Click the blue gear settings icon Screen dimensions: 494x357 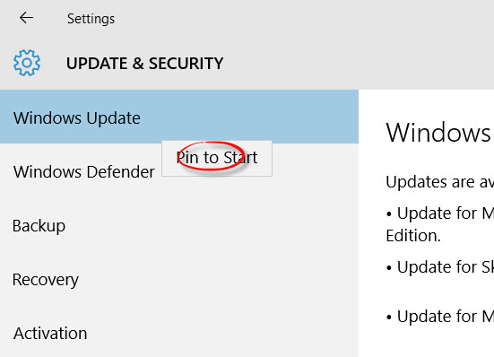pos(27,63)
